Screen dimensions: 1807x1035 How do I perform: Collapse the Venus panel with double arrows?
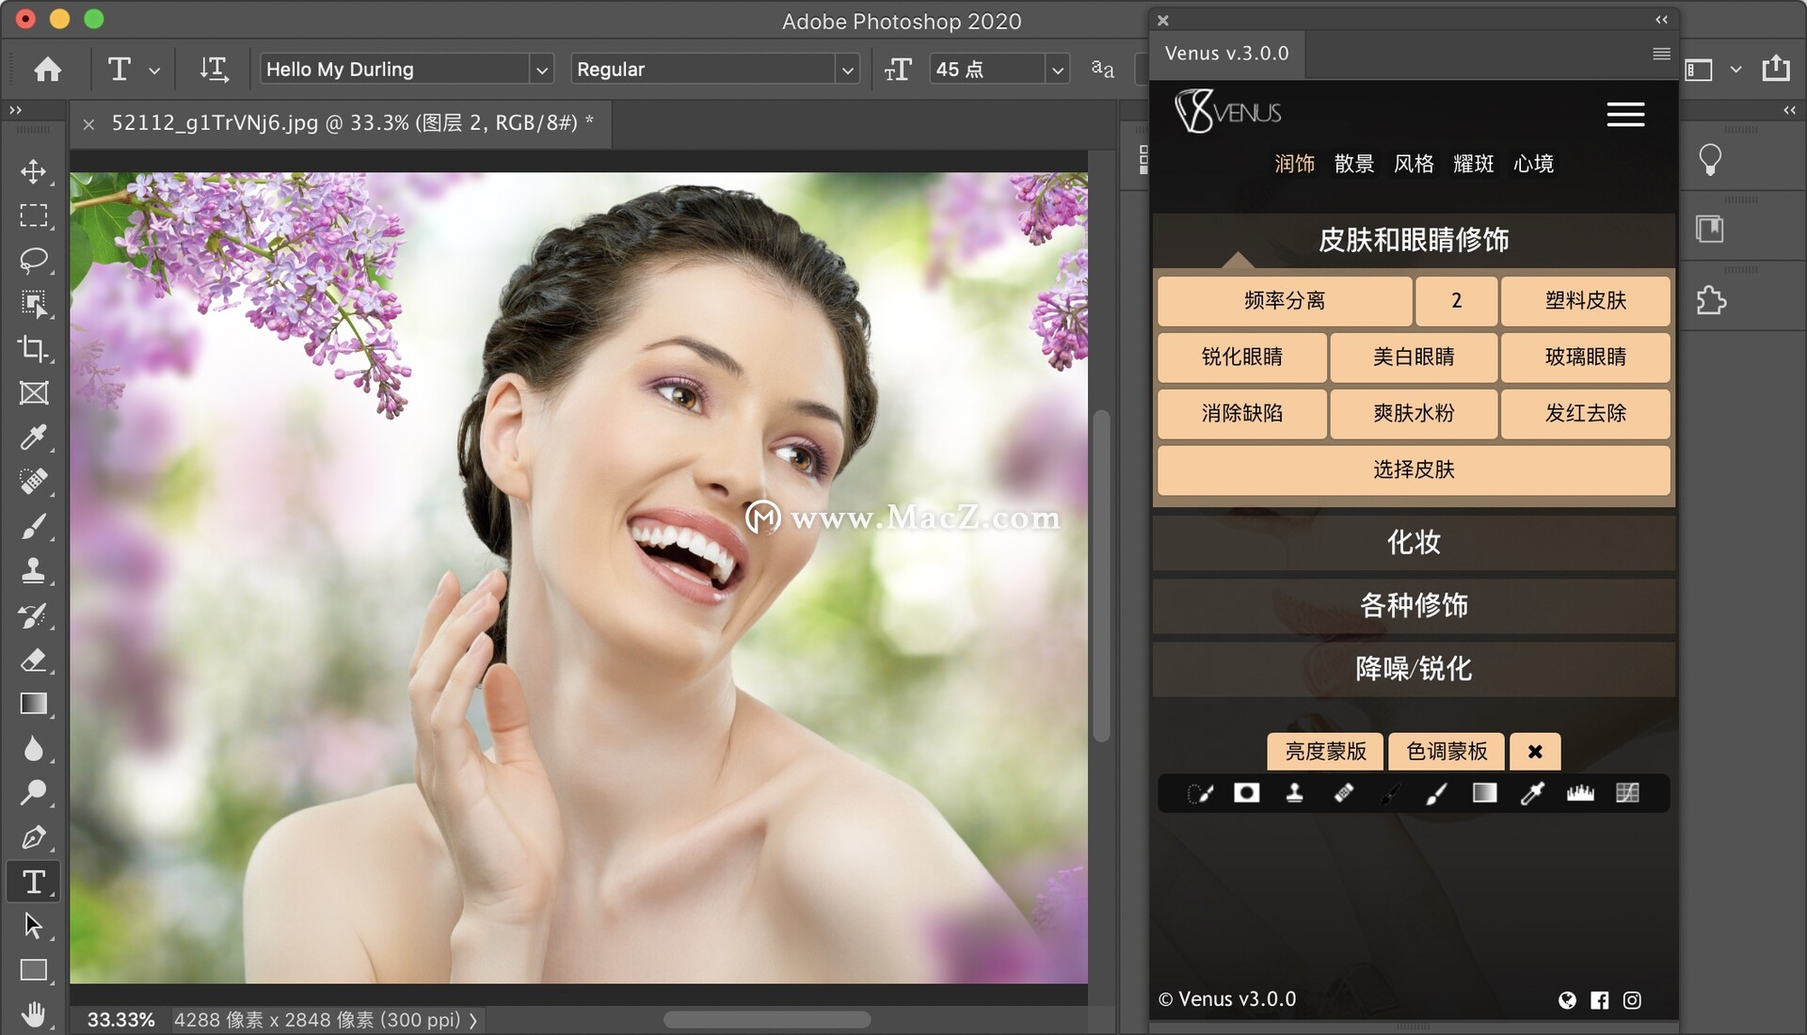coord(1661,20)
